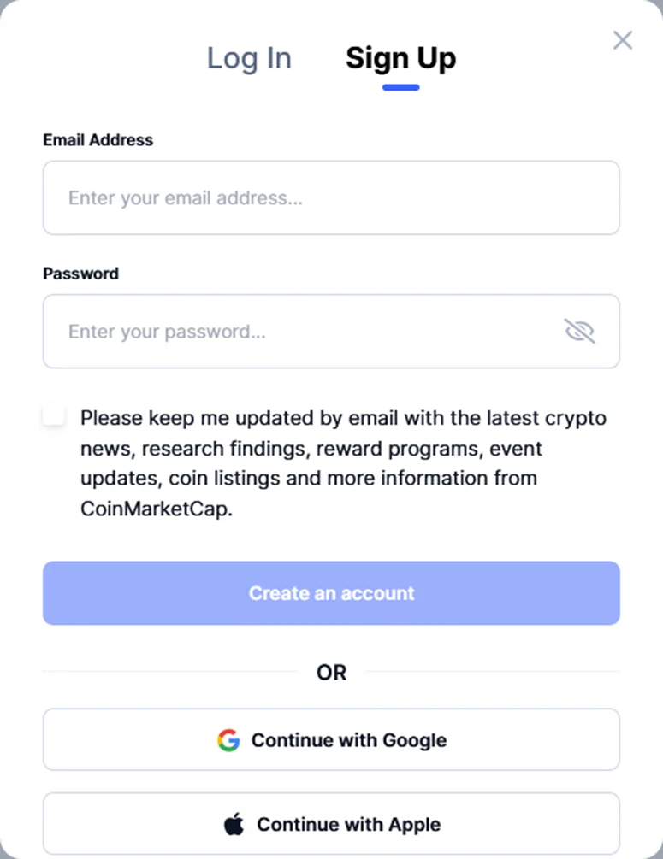The height and width of the screenshot is (859, 663).
Task: Switch to the Log In tab
Action: [249, 58]
